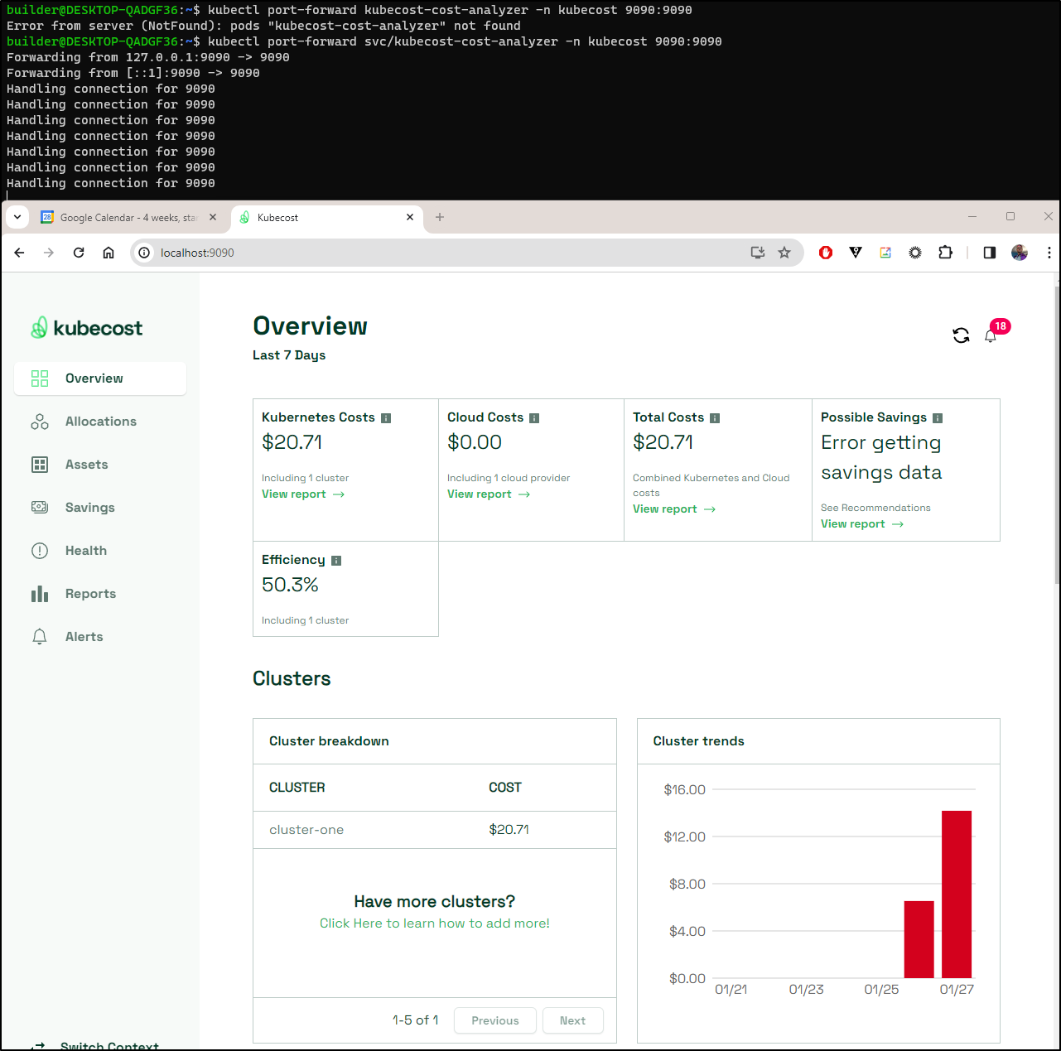This screenshot has height=1051, width=1061.
Task: Click the $0.00 Cloud Costs value
Action: pos(475,442)
